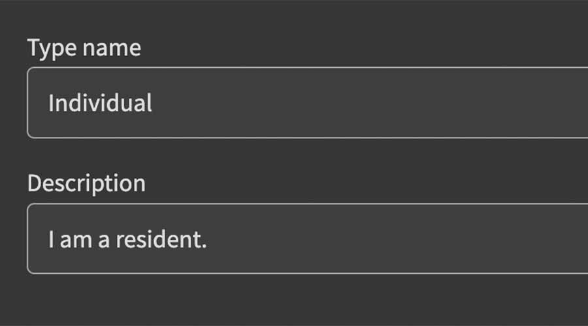Click the word "Individual" in the field

coord(100,103)
